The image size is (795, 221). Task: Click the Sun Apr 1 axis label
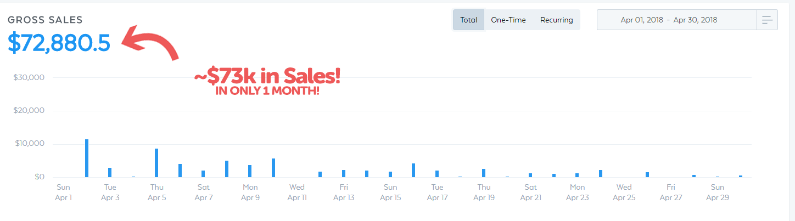[63, 192]
